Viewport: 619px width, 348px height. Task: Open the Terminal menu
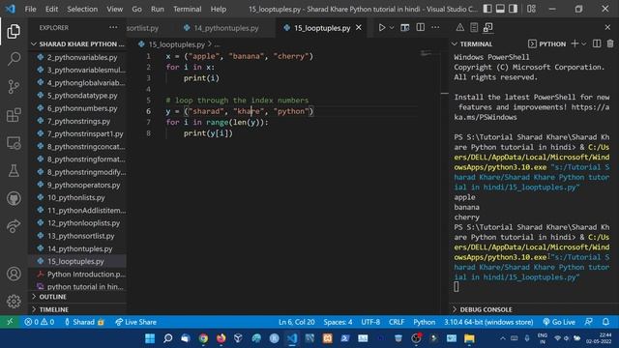(x=187, y=9)
